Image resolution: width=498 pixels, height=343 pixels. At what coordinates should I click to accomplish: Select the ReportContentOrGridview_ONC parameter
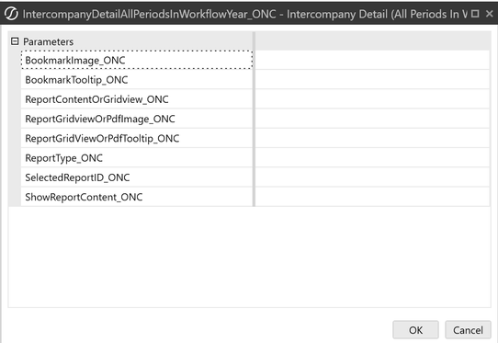tap(137, 99)
